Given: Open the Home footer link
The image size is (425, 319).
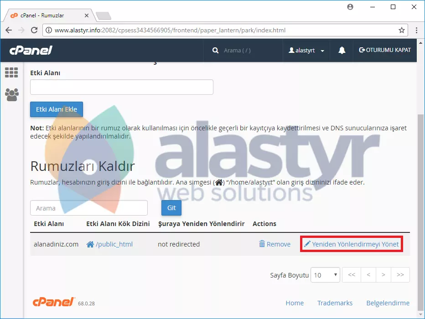Looking at the screenshot, I should [295, 303].
